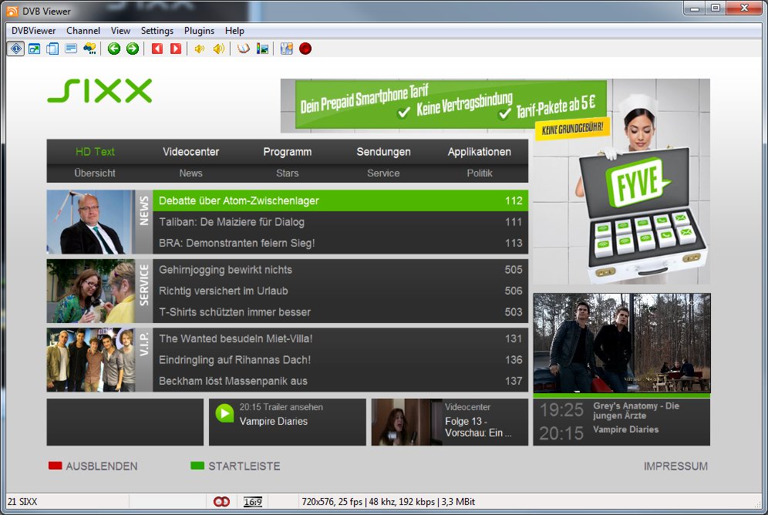Click the red AUSBLENDEN color button
This screenshot has height=515, width=768.
[55, 466]
